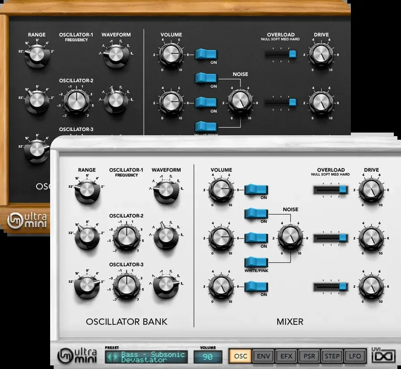Click the Noise volume knob on white panel
401x369 pixels.
pyautogui.click(x=290, y=238)
